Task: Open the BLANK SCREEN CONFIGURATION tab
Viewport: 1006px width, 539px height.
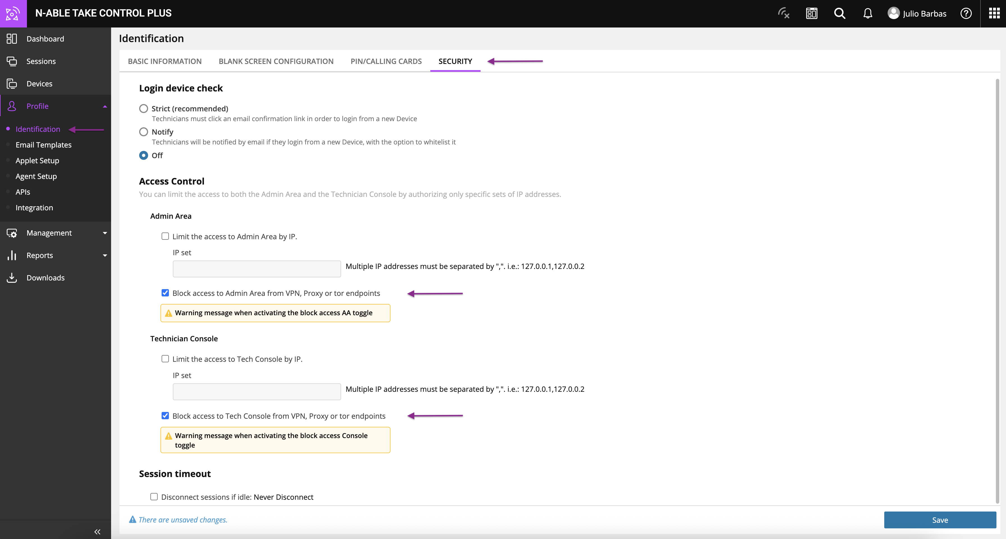Action: pyautogui.click(x=276, y=61)
